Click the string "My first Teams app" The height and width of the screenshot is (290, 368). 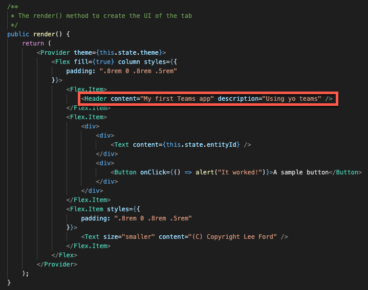[x=177, y=99]
